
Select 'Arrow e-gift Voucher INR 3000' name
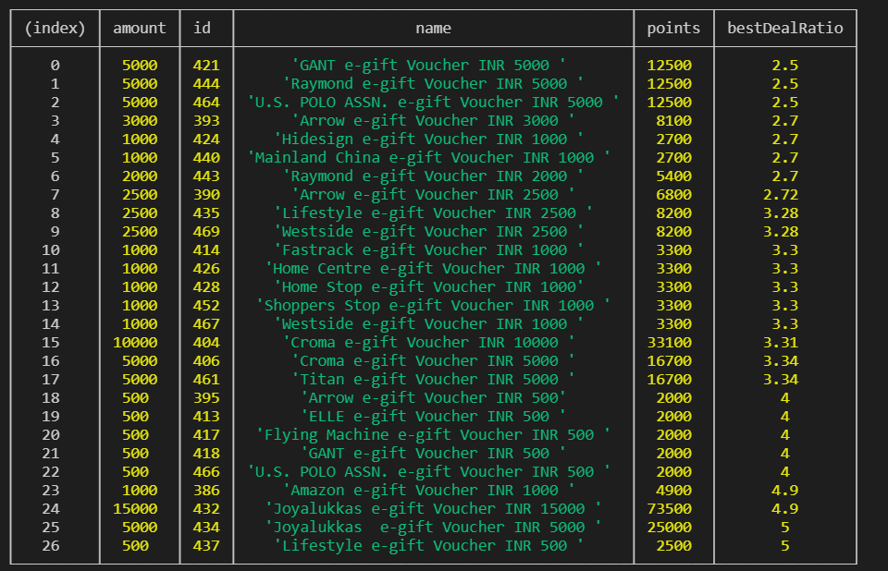[433, 120]
